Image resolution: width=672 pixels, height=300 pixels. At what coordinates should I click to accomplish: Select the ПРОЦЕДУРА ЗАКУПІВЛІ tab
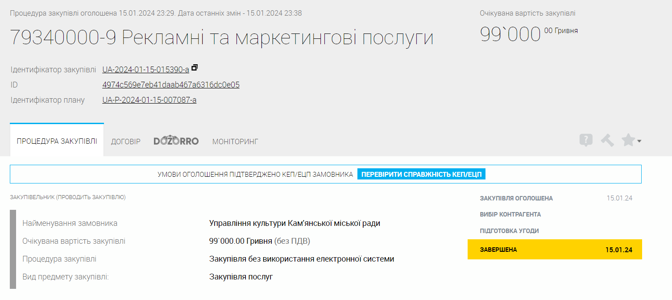(x=57, y=141)
